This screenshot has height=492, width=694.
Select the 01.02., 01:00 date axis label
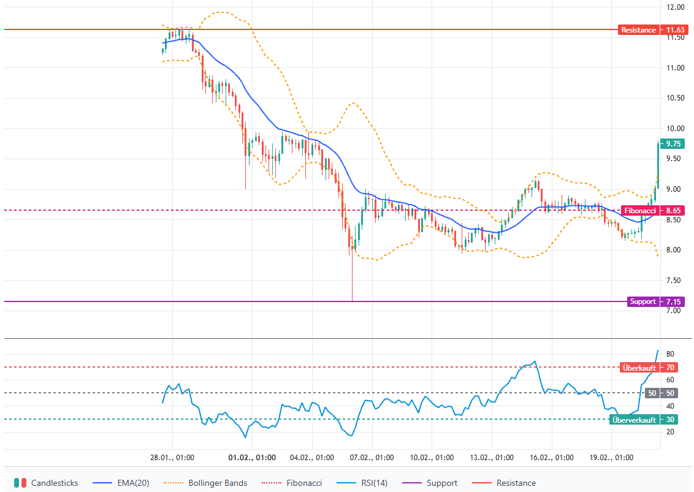point(251,457)
